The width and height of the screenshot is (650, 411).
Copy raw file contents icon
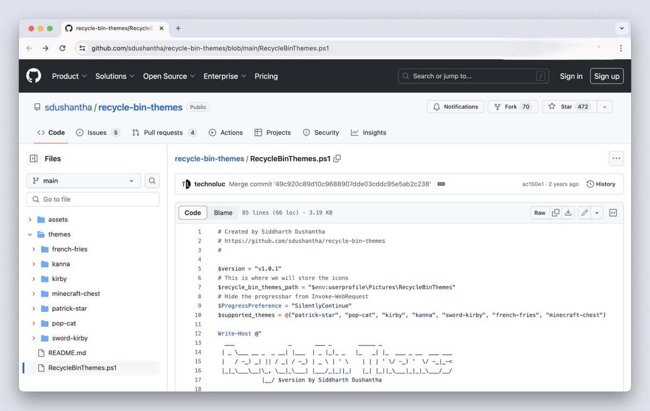click(555, 213)
